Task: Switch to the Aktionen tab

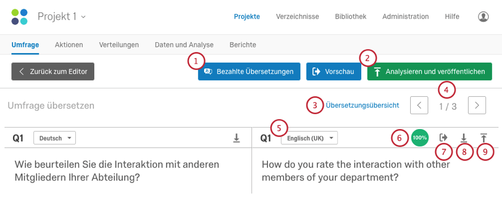Action: tap(69, 45)
